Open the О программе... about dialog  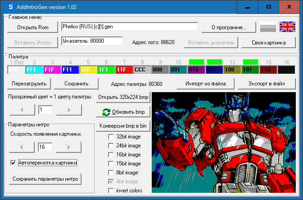point(229,27)
